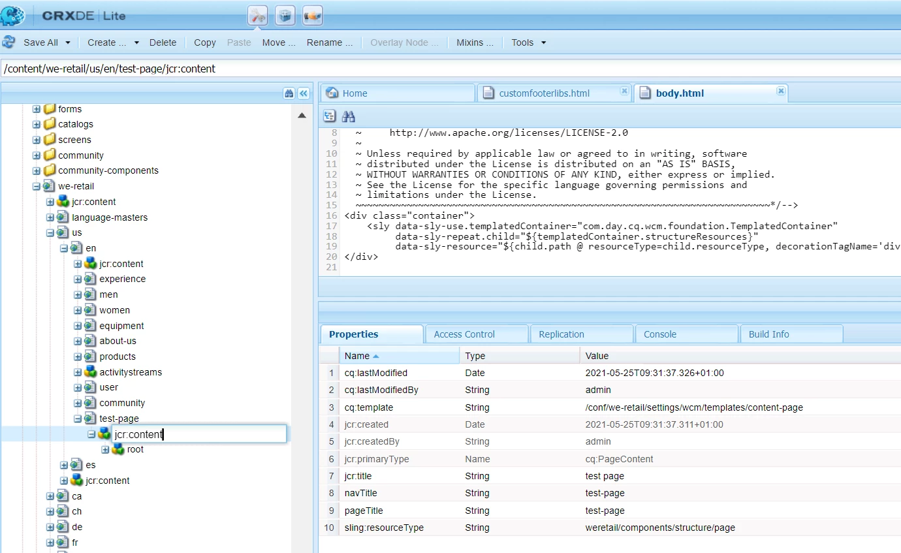The image size is (901, 553).
Task: Click the Save All button
Action: point(40,42)
